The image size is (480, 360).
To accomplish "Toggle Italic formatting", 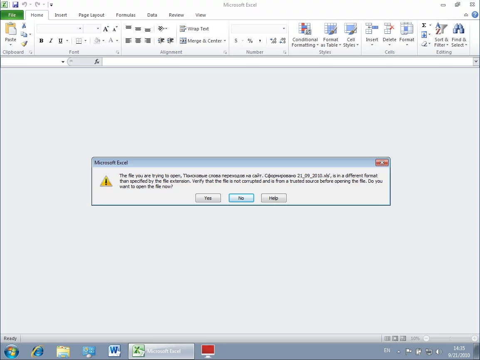I will (x=51, y=41).
